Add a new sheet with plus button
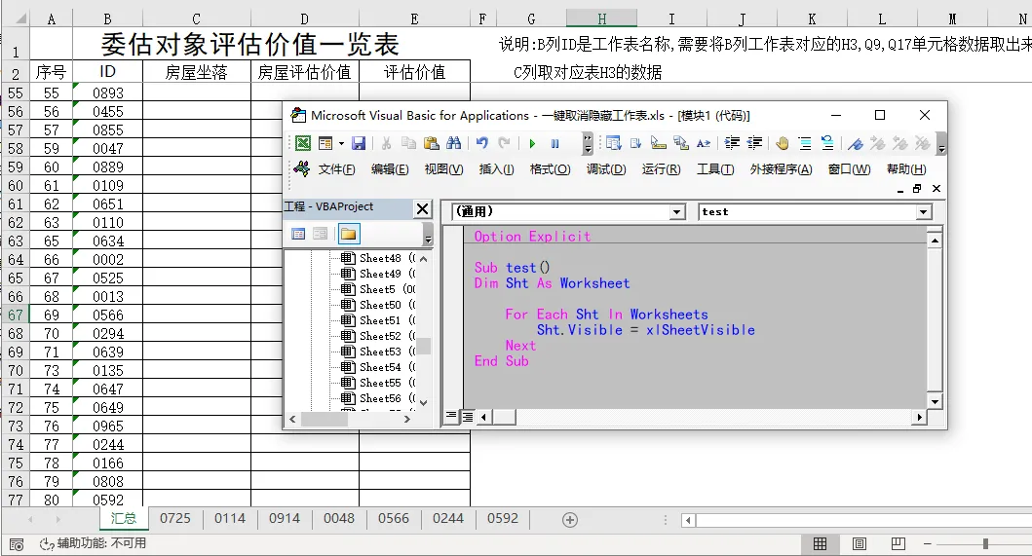Viewport: 1032px width, 556px height. click(x=570, y=520)
